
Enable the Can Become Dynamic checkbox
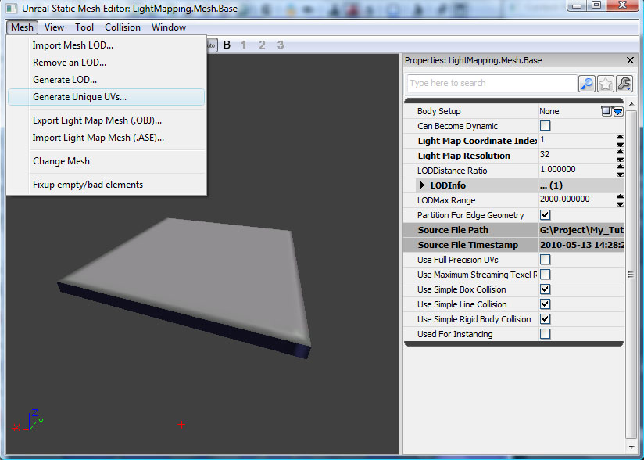546,125
